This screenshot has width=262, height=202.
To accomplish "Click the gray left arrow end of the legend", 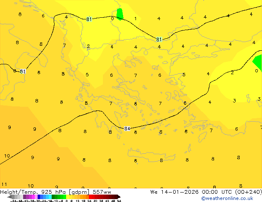I will 10,197.
